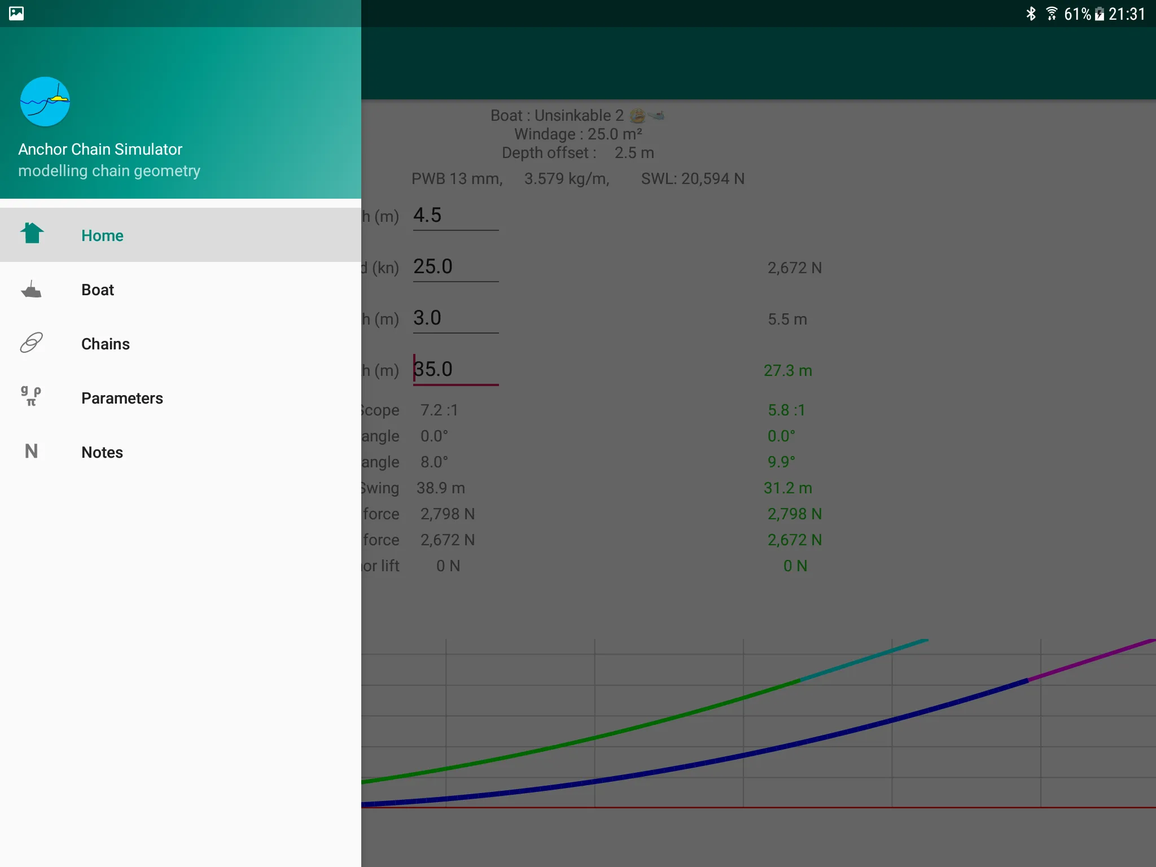Tap the Chains link icon
Viewport: 1156px width, 867px height.
click(31, 343)
